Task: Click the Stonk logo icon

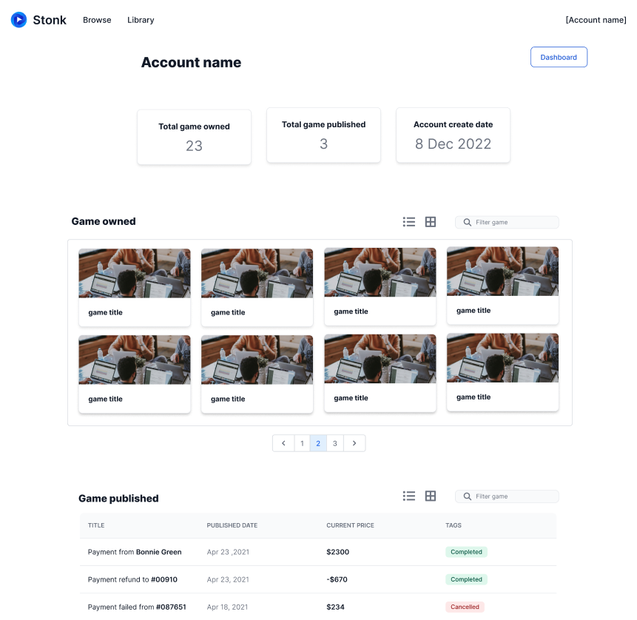Action: click(18, 20)
